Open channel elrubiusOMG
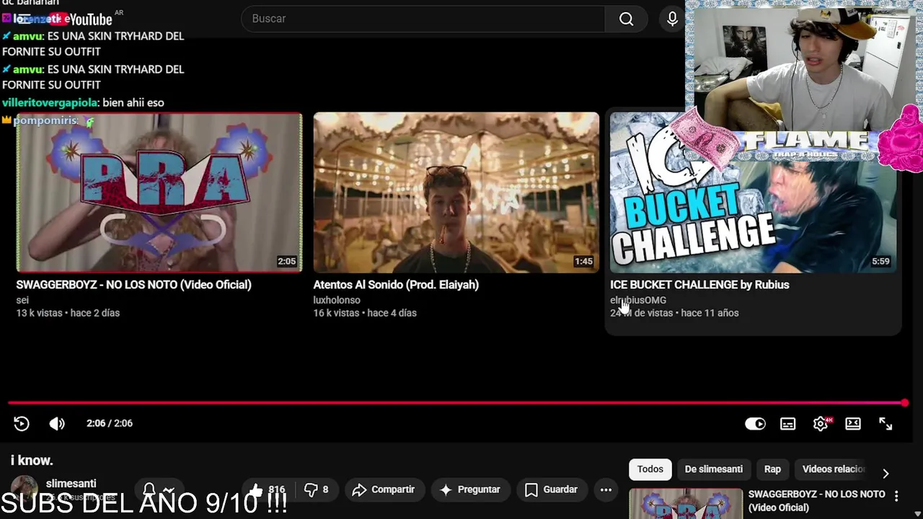 pos(638,300)
